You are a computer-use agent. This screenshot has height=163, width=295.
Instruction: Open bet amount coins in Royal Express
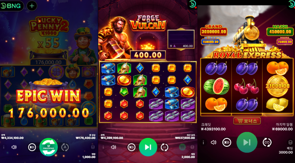coord(290,142)
